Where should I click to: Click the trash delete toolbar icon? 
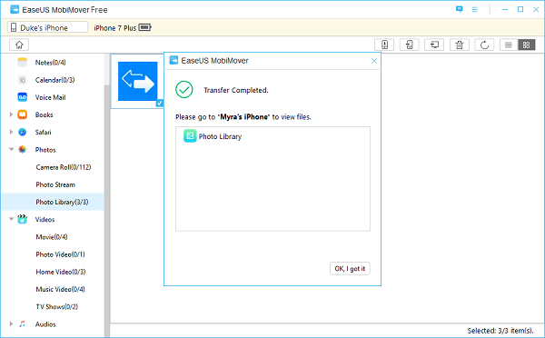[460, 45]
